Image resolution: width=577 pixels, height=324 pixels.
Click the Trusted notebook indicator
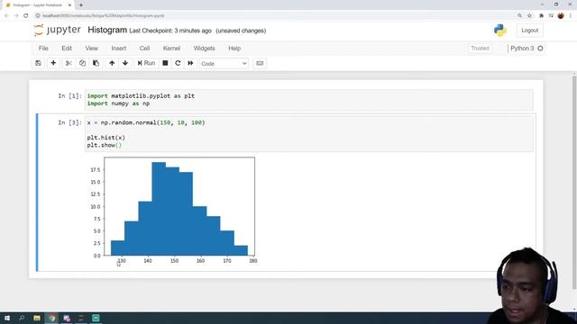[x=480, y=48]
